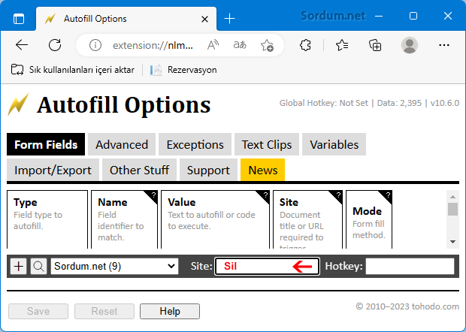Open browser Settings and more menu
This screenshot has width=466, height=332.
point(444,45)
